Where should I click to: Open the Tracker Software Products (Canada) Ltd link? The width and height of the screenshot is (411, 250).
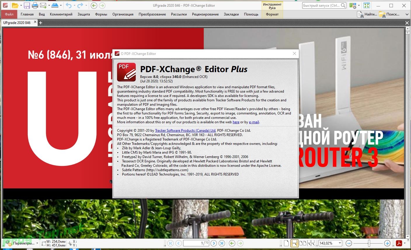pyautogui.click(x=185, y=131)
